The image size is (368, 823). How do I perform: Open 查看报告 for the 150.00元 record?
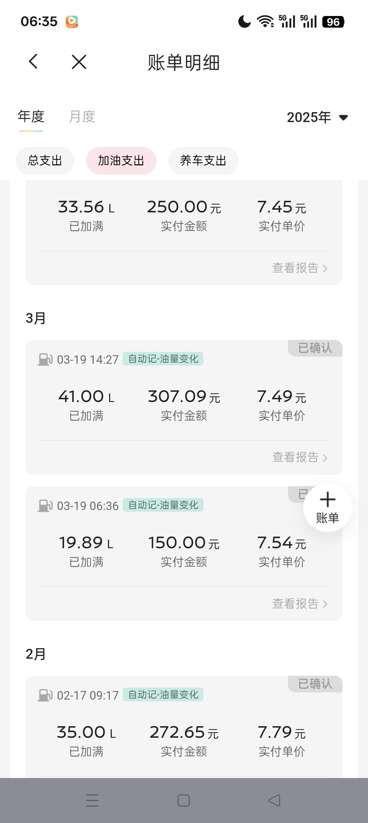click(300, 603)
